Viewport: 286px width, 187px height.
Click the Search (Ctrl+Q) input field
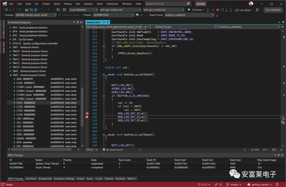point(168,4)
